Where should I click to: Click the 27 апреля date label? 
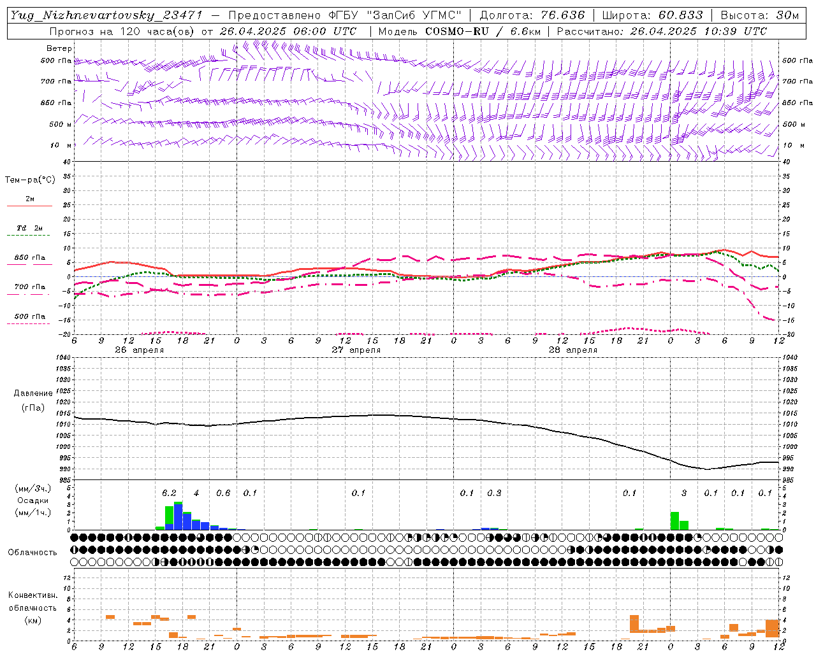click(356, 350)
